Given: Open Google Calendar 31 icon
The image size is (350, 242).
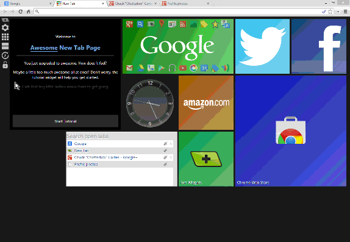Looking at the screenshot, I should pos(204,68).
